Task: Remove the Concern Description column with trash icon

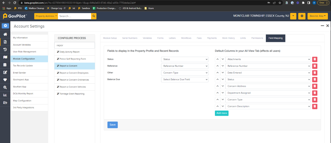Action: 315,106
